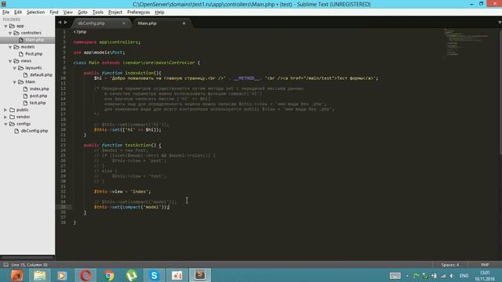Image resolution: width=502 pixels, height=282 pixels.
Task: Collapse the configs folder
Action: [x=5, y=124]
